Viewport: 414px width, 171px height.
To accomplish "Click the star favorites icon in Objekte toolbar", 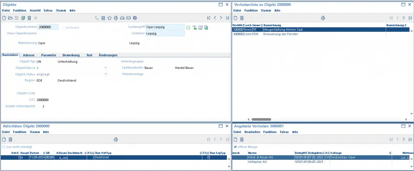I will [x=110, y=18].
